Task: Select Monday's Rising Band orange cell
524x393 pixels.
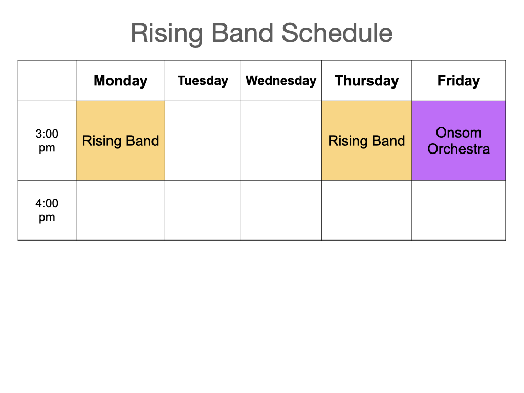Action: click(120, 141)
